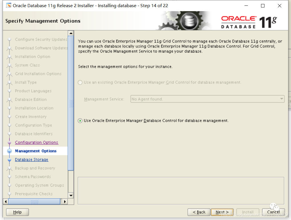Click the Management Service label
The height and width of the screenshot is (220, 291).
click(104, 99)
